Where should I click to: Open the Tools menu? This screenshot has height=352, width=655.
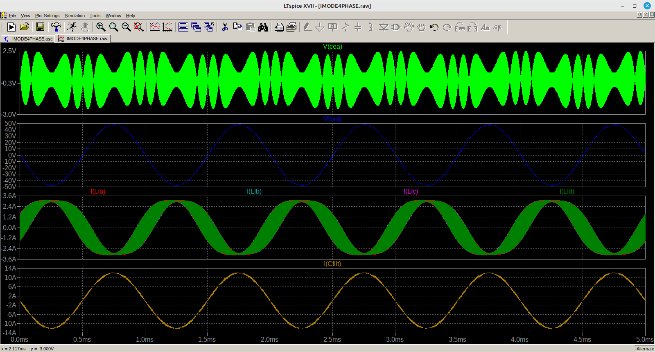coord(95,16)
